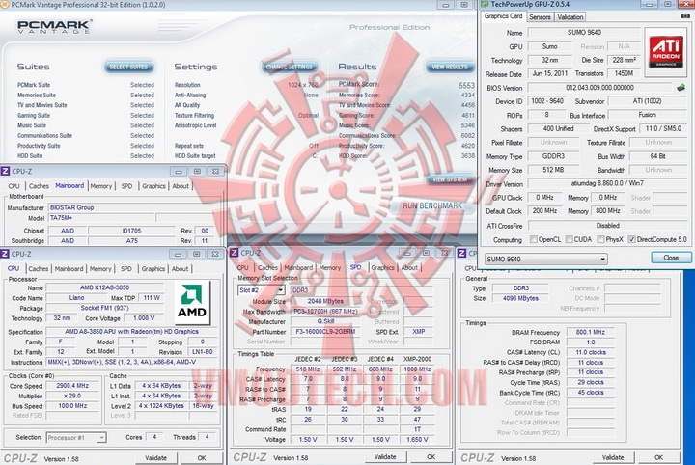The height and width of the screenshot is (465, 695).
Task: Enable the OpenCL checkbox in GPU-Z
Action: [534, 239]
